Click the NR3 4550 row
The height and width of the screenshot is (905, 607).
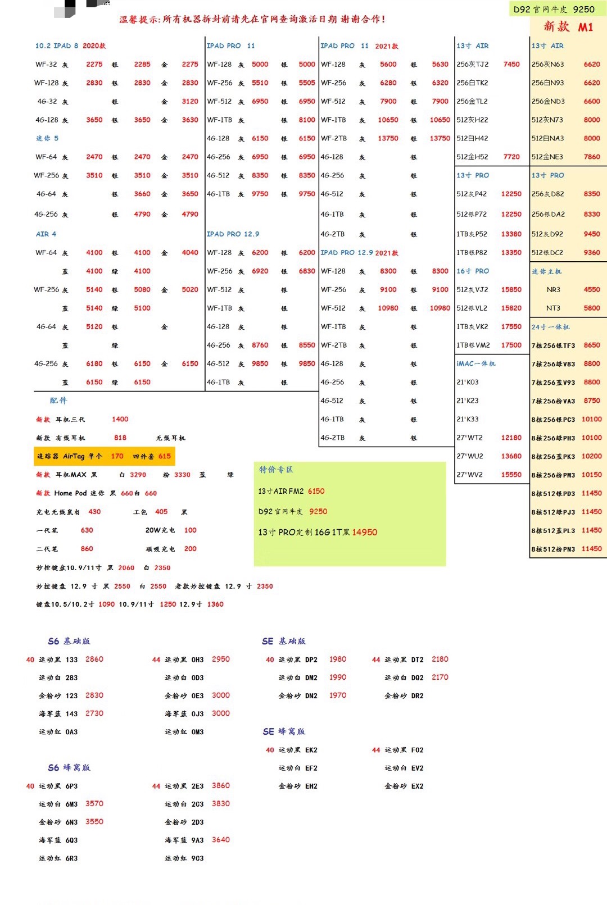point(568,289)
